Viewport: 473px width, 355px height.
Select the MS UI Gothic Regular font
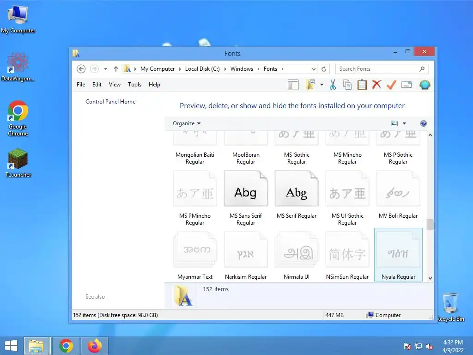347,198
